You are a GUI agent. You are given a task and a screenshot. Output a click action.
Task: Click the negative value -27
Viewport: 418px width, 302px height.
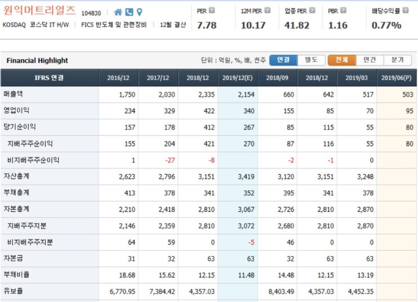170,160
